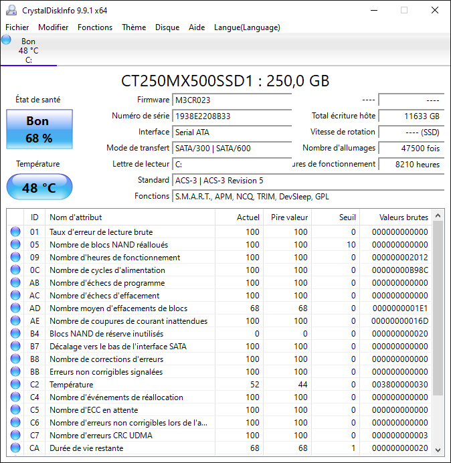Image resolution: width=451 pixels, height=463 pixels.
Task: Click status orb for attribute C6
Action: click(x=15, y=422)
